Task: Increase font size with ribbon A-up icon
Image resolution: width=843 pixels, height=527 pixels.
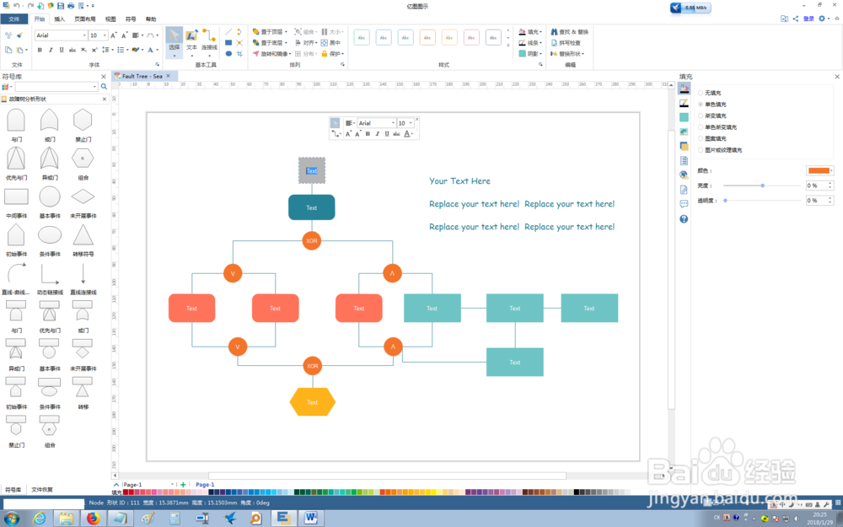Action: point(114,35)
